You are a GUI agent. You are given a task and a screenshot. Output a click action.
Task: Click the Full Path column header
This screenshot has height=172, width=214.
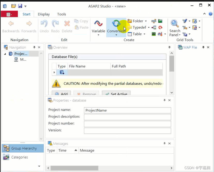pos(136,66)
